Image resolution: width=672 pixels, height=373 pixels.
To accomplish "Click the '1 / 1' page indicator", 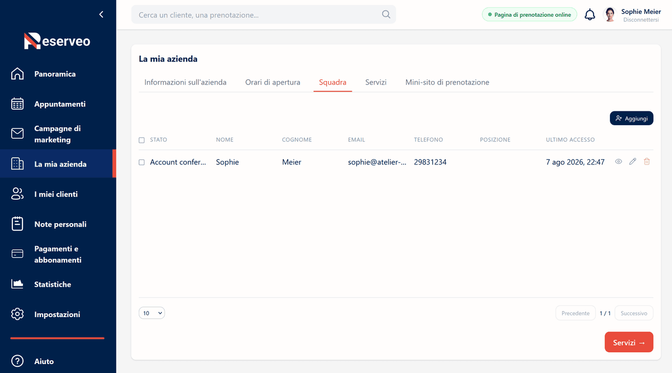I will [605, 313].
